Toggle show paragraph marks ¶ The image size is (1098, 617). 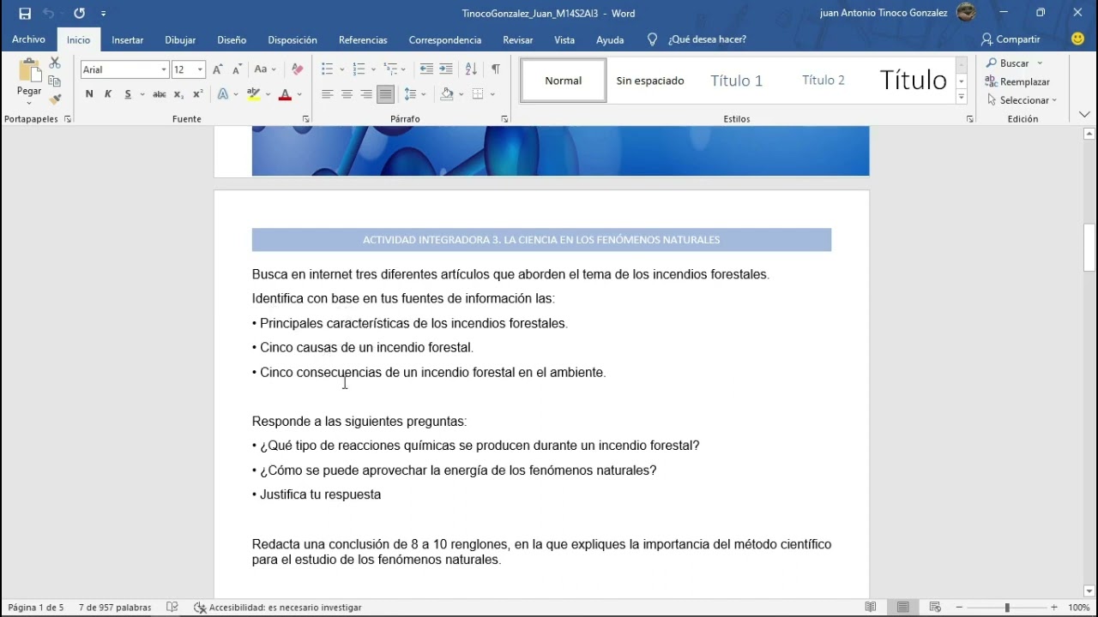495,69
